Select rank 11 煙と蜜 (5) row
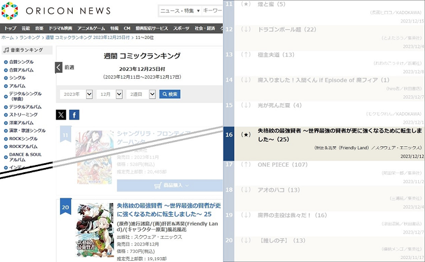Screen dimensions: 425x262 [324, 13]
